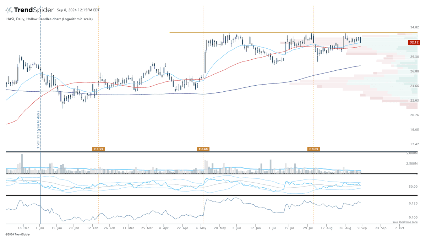Click the VbP start (year to date) label
The height and width of the screenshot is (237, 426).
click(x=38, y=129)
